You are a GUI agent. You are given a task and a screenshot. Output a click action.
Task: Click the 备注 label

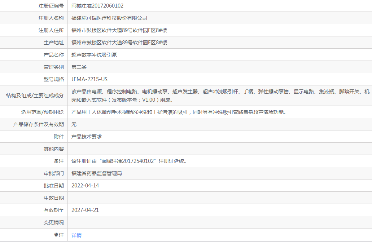click(x=59, y=161)
